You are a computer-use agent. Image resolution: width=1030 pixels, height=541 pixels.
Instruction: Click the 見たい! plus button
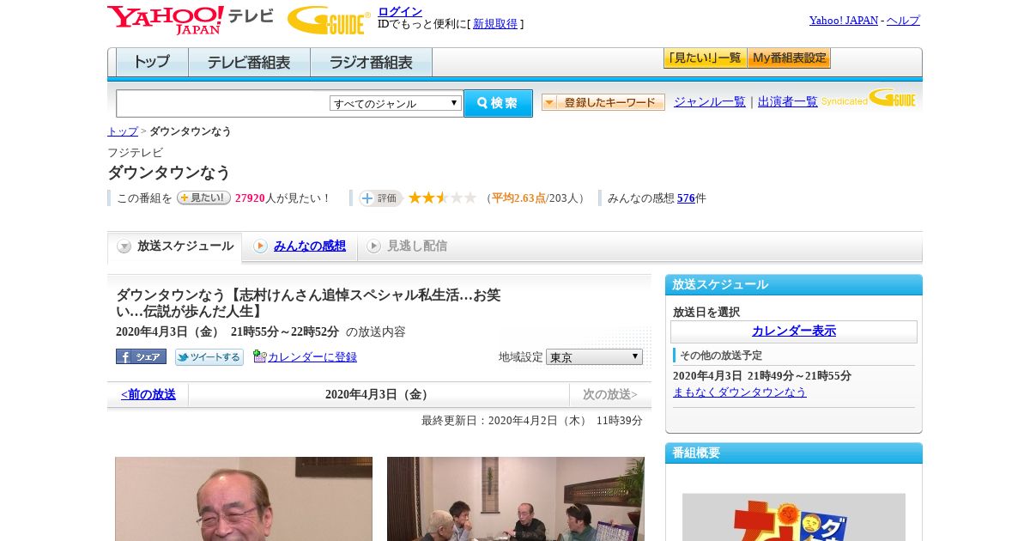203,198
